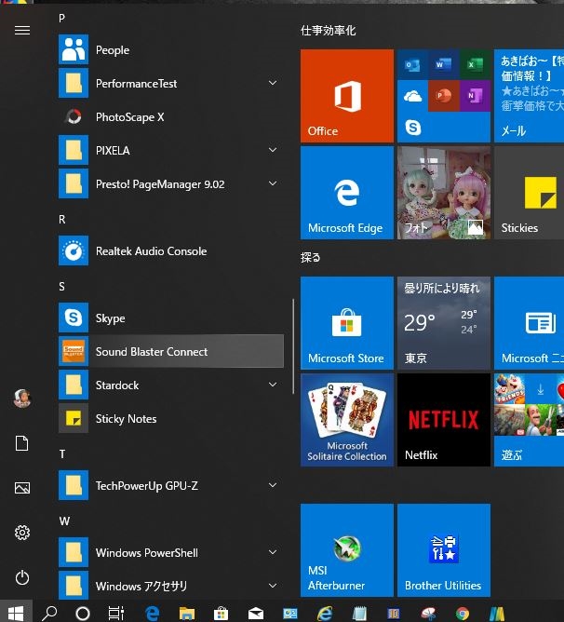
Task: Open File Explorer from taskbar
Action: [x=186, y=614]
